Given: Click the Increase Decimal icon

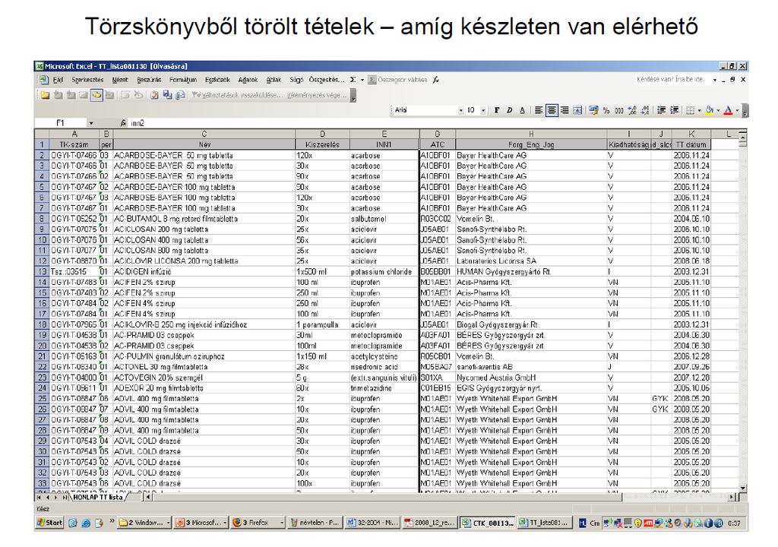Looking at the screenshot, I should 631,111.
